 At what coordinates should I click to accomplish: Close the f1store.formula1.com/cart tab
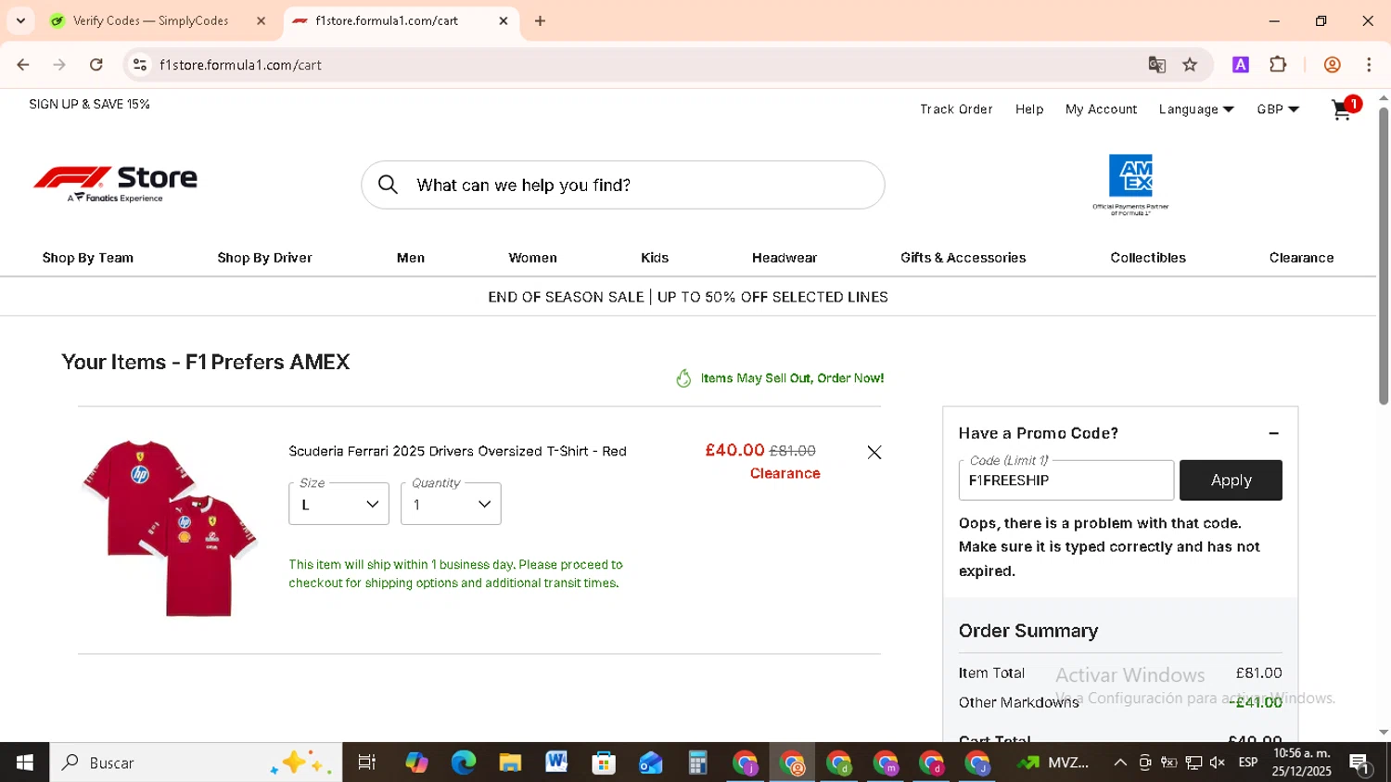click(504, 20)
